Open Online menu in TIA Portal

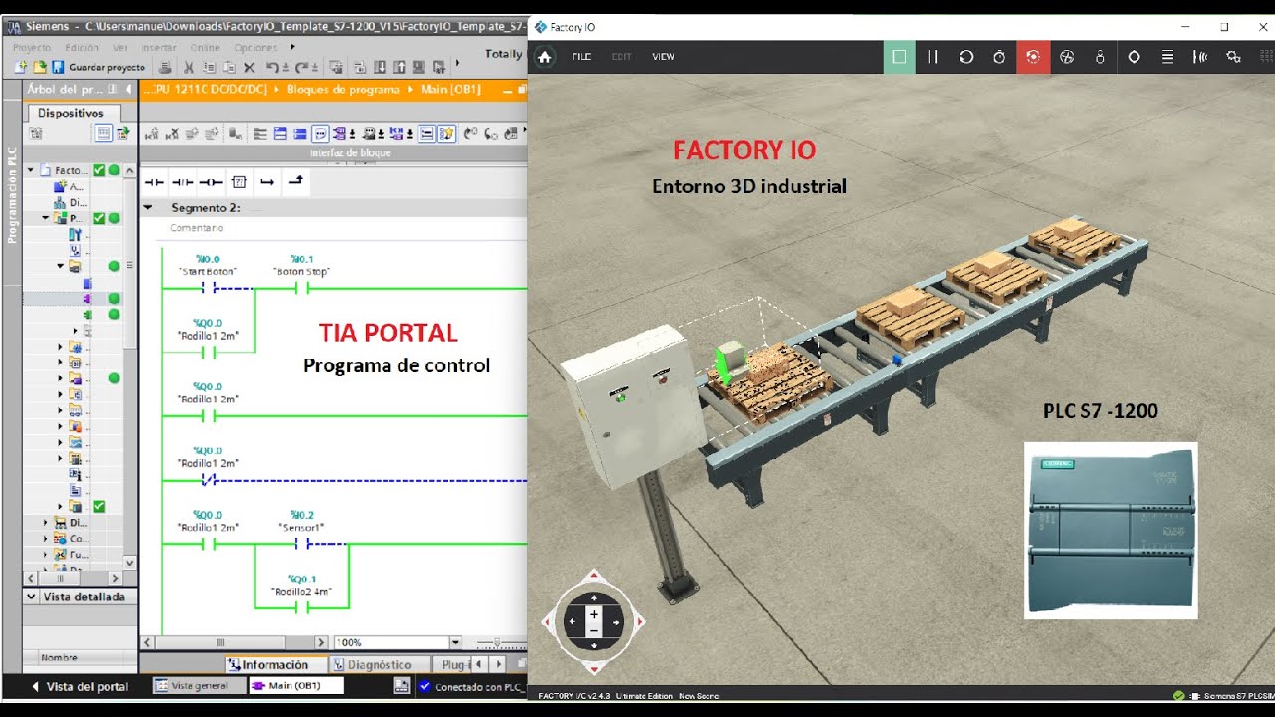[x=205, y=47]
